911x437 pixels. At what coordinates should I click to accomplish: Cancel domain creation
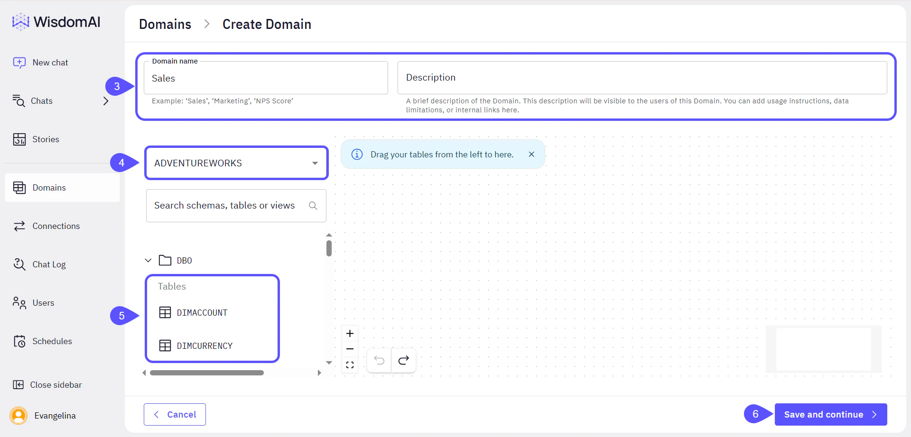[174, 414]
